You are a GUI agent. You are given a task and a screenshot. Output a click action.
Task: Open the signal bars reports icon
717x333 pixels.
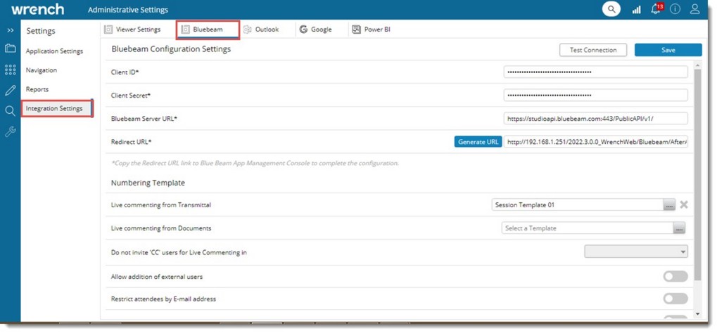pyautogui.click(x=636, y=10)
